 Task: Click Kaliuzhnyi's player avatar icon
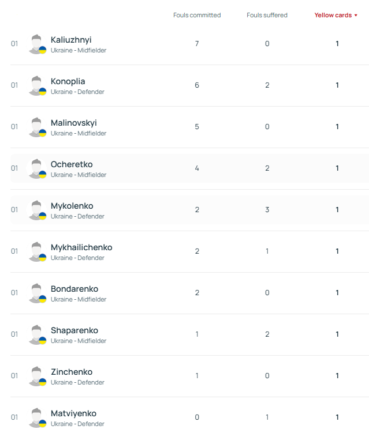[x=37, y=44]
